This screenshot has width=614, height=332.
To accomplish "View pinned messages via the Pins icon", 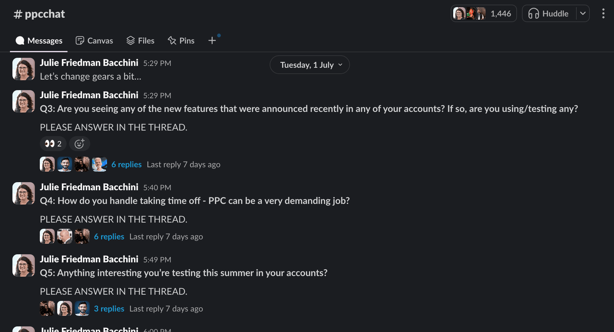I will (181, 40).
